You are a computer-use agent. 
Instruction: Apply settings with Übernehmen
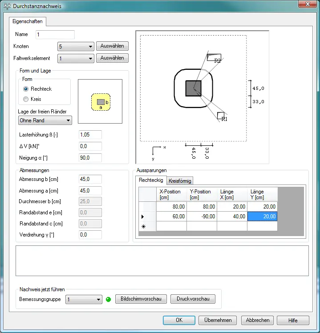[218, 320]
